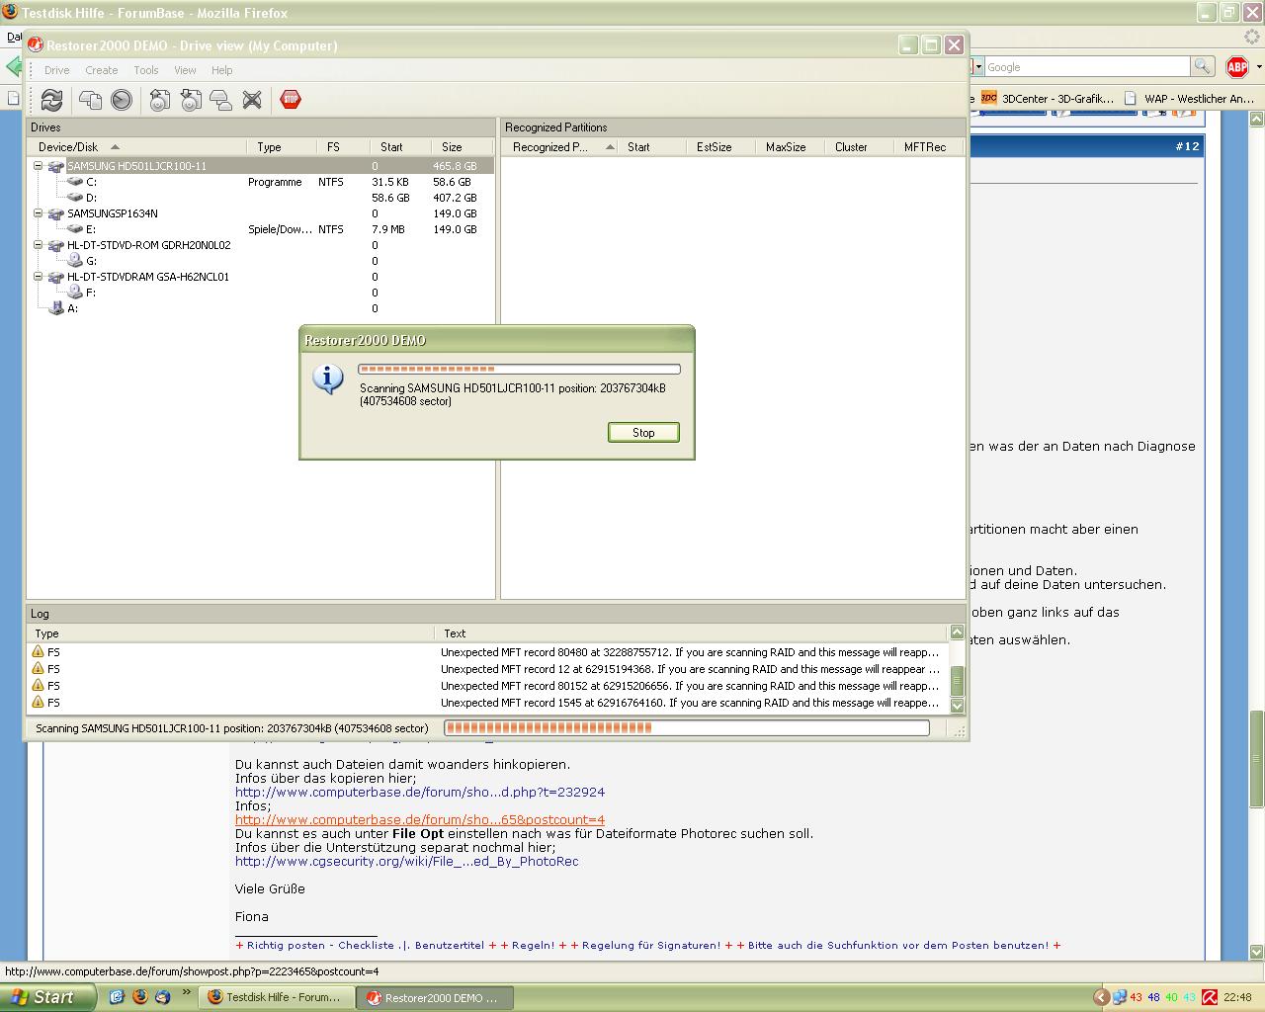The width and height of the screenshot is (1265, 1012).
Task: Click the status bar scanning progress bar
Action: coord(687,727)
